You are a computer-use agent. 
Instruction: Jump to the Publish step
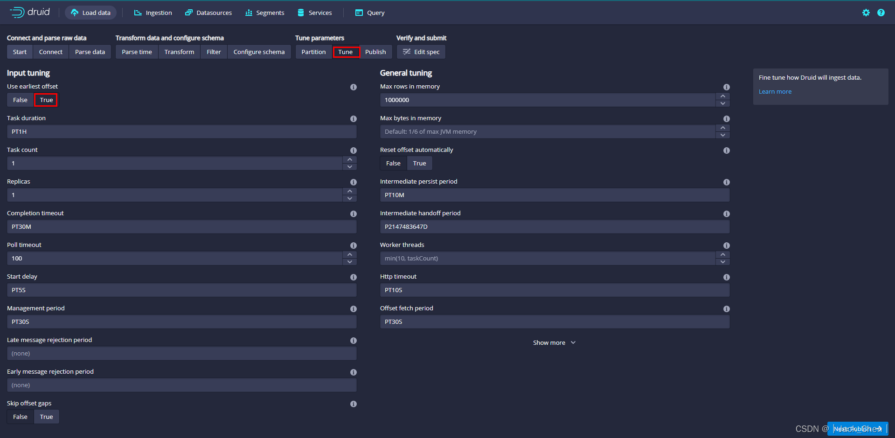(x=375, y=52)
